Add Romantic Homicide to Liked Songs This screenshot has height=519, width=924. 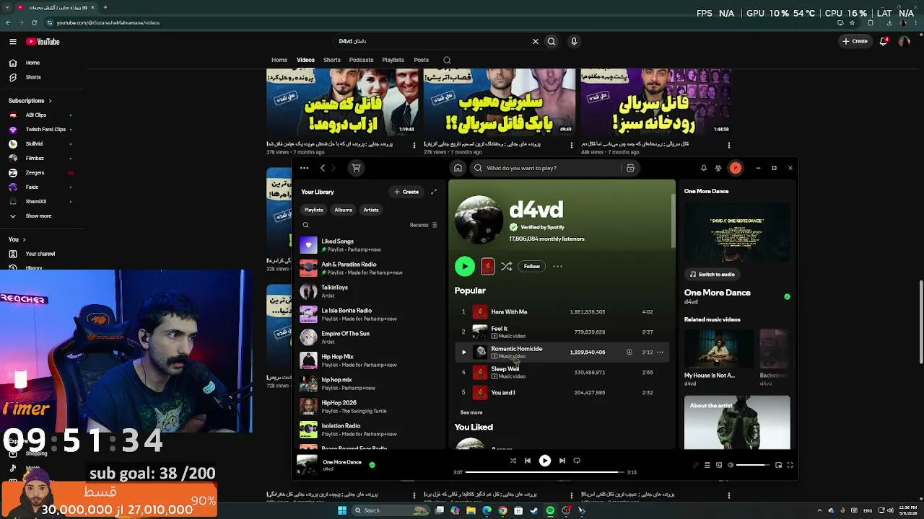click(x=629, y=352)
